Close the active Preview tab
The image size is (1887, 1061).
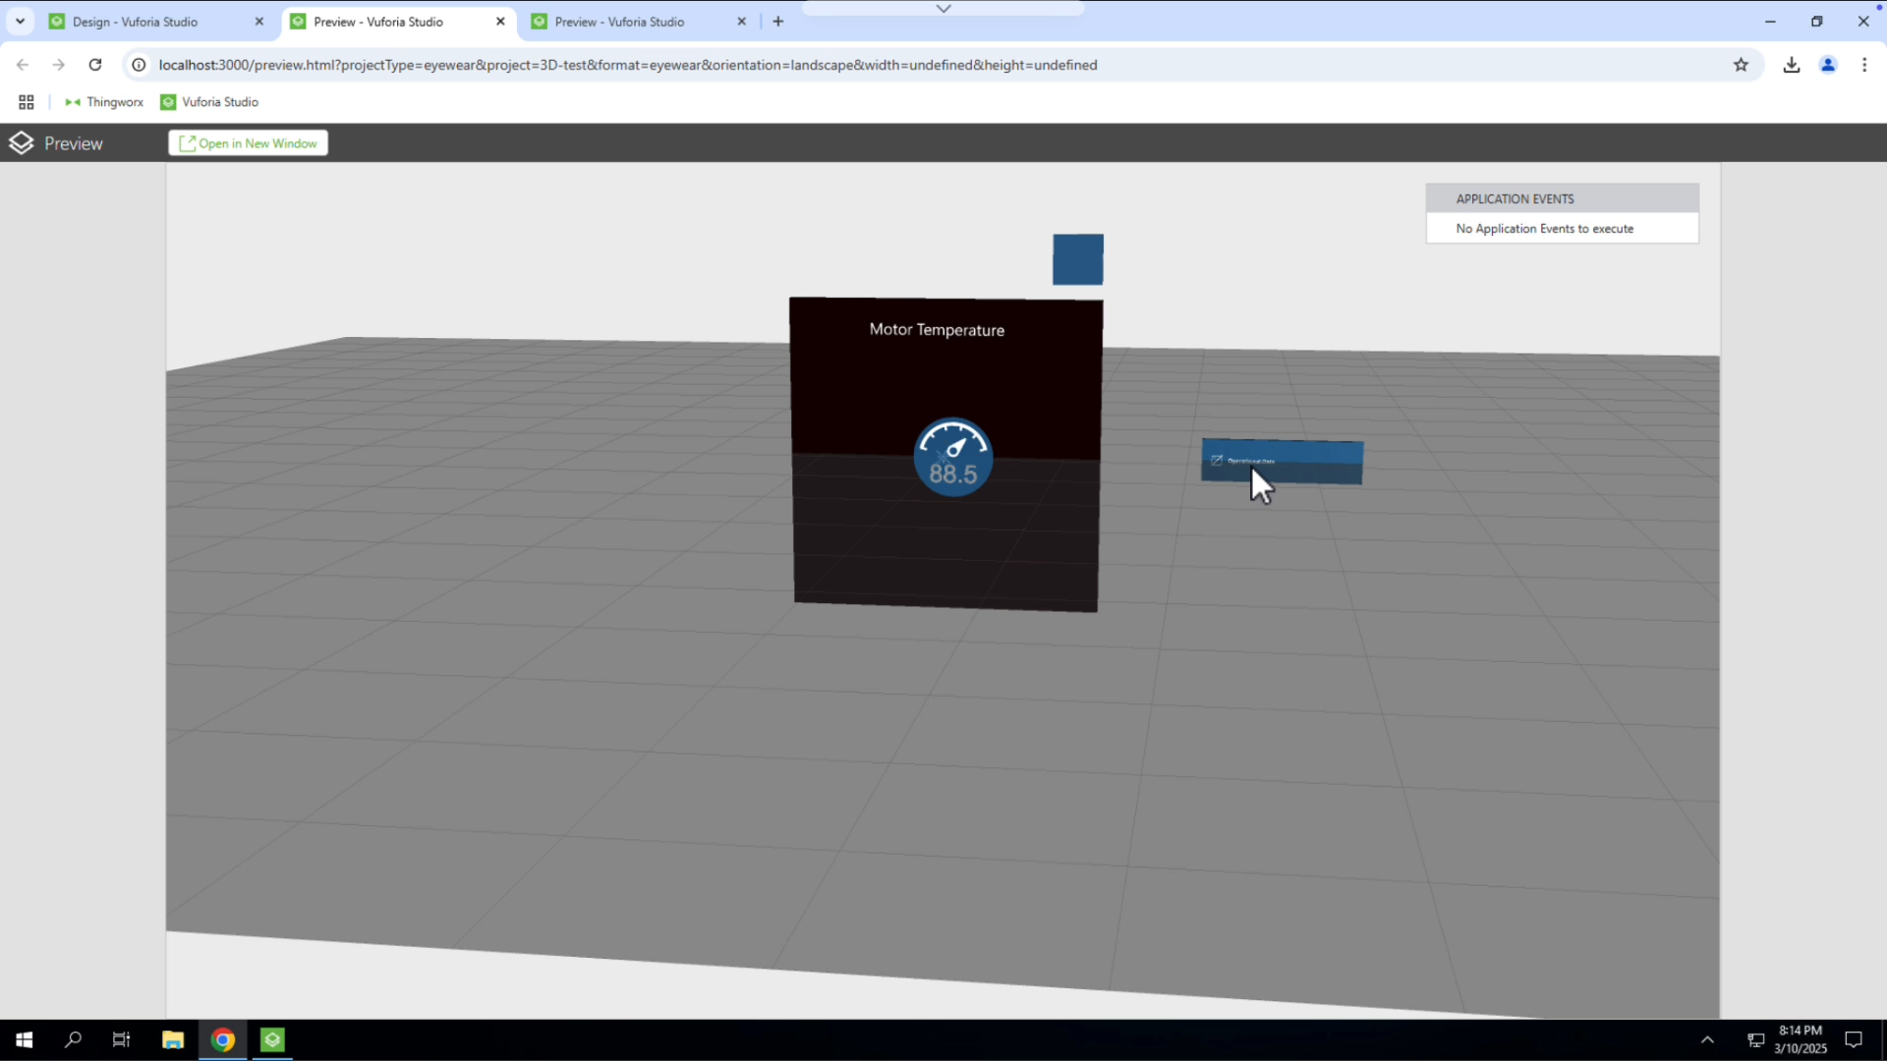tap(500, 22)
